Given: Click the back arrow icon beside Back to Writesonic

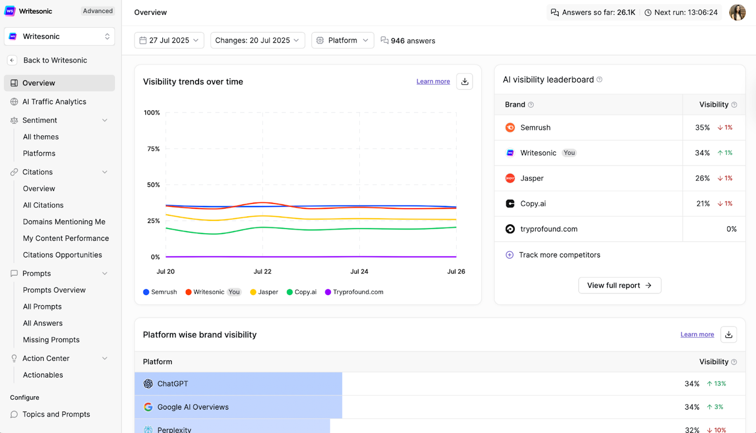Looking at the screenshot, I should (12, 60).
